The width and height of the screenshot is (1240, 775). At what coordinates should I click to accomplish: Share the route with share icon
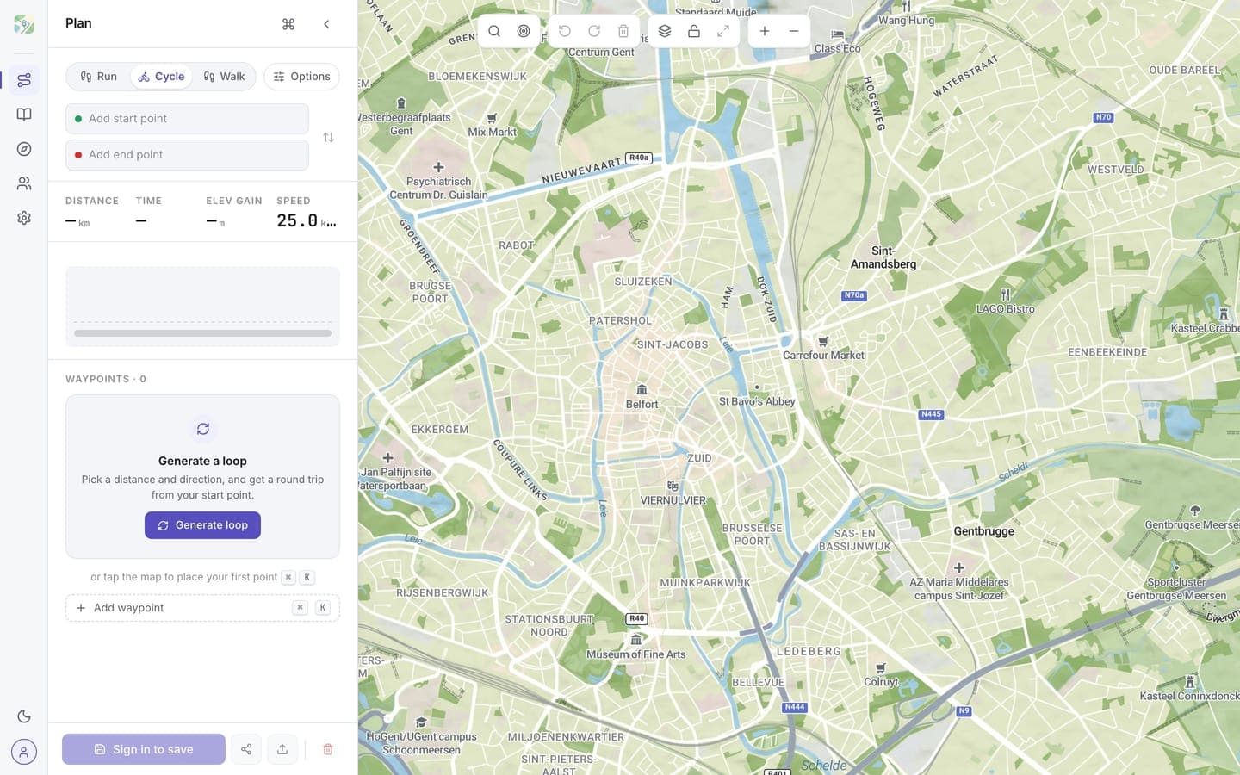[246, 749]
